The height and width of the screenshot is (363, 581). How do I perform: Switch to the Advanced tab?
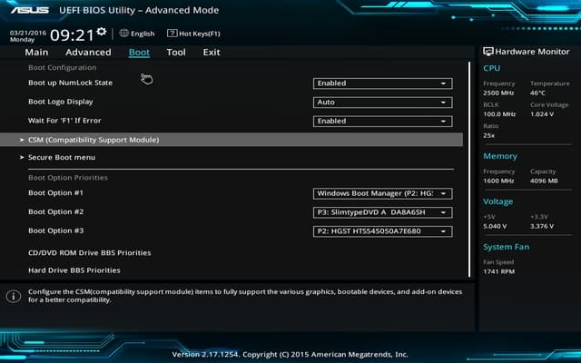tap(88, 53)
